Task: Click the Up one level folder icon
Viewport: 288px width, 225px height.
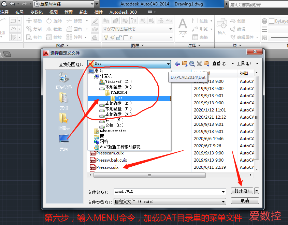Action: (185, 64)
